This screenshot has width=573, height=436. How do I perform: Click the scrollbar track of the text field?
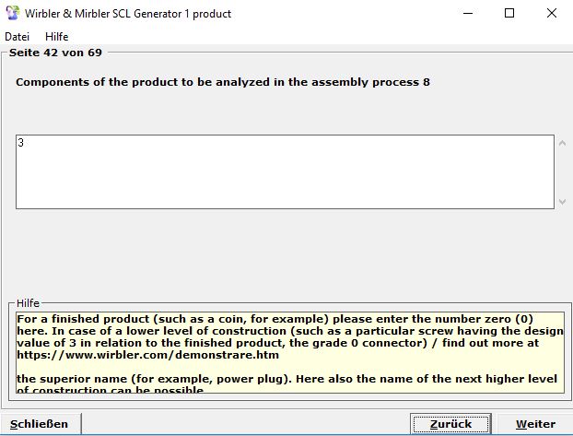[563, 172]
